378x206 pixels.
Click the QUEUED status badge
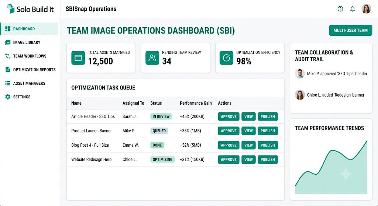(159, 131)
